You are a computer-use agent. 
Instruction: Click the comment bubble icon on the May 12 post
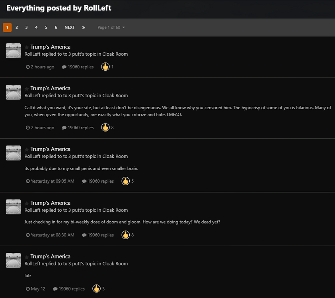(x=55, y=289)
